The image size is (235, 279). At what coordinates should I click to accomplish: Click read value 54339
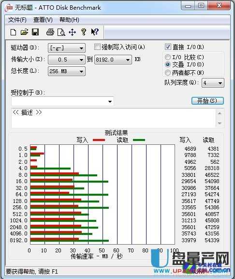(212, 240)
